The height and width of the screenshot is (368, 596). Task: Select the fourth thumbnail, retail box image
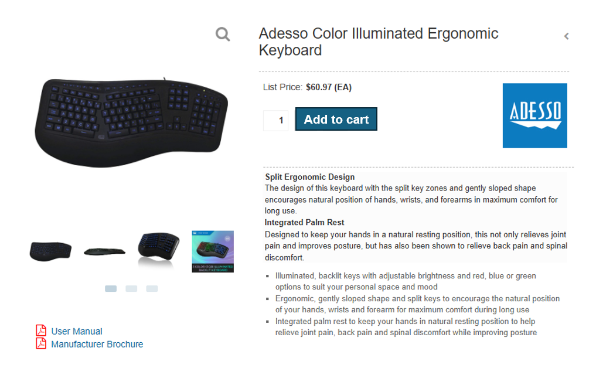click(212, 251)
